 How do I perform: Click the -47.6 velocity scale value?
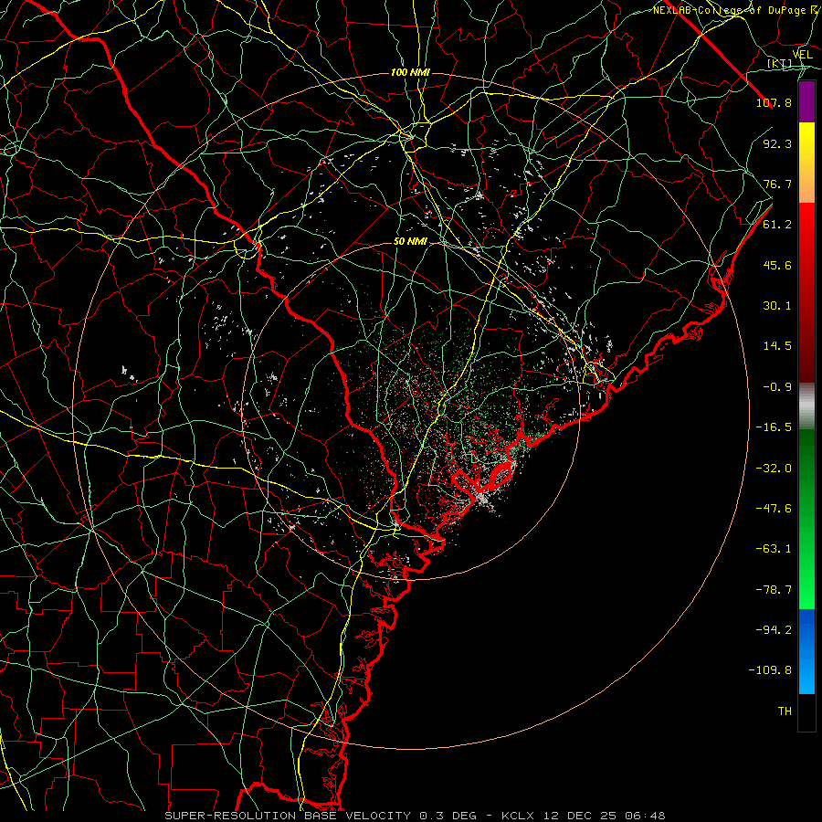click(x=774, y=509)
